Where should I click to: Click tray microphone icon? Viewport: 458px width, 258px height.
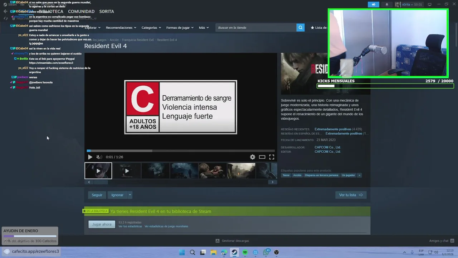tap(412, 252)
